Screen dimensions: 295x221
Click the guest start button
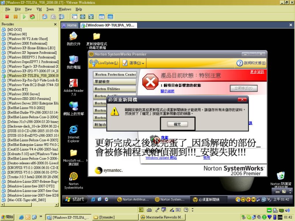[x=75, y=199]
